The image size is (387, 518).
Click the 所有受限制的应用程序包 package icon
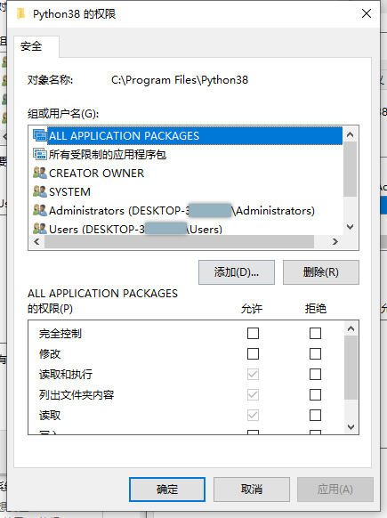coord(40,154)
